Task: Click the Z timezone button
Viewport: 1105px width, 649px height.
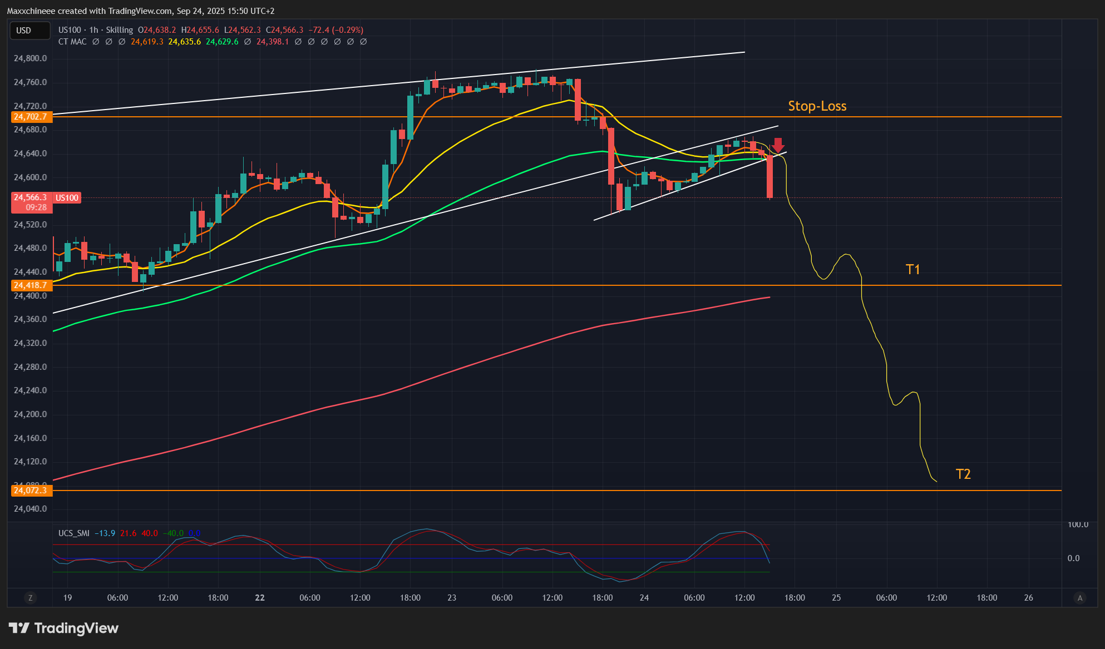Action: 30,598
